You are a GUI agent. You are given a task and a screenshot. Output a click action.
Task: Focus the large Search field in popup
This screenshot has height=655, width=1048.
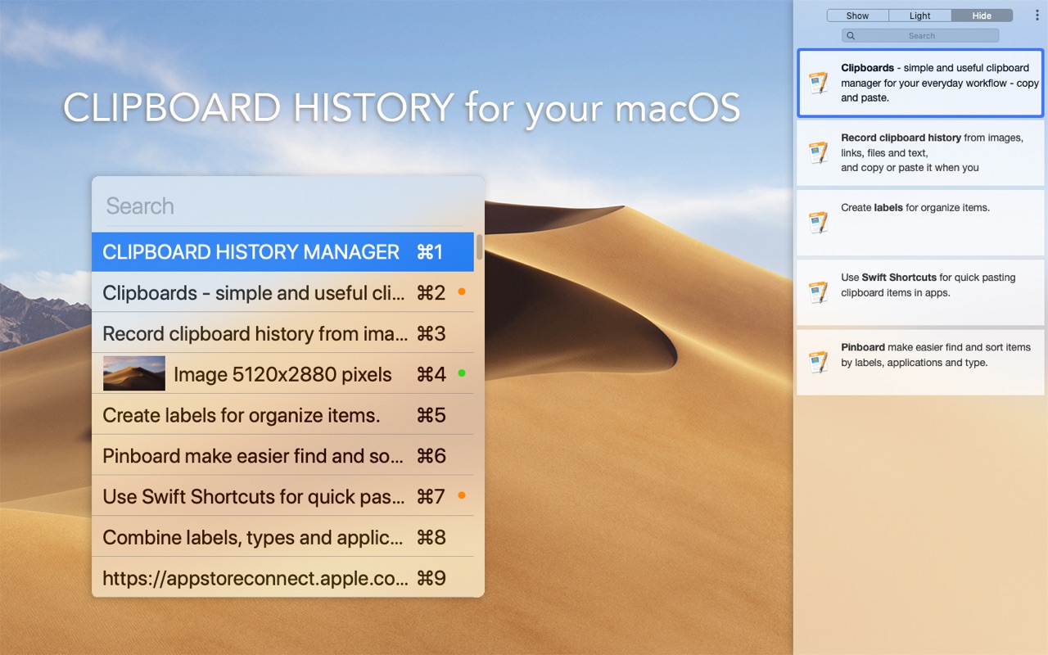(x=284, y=206)
